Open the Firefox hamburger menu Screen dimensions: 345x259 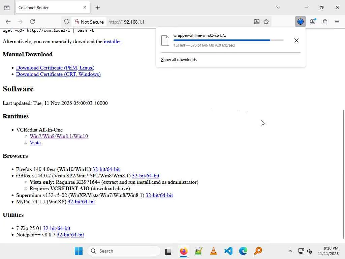click(x=337, y=22)
